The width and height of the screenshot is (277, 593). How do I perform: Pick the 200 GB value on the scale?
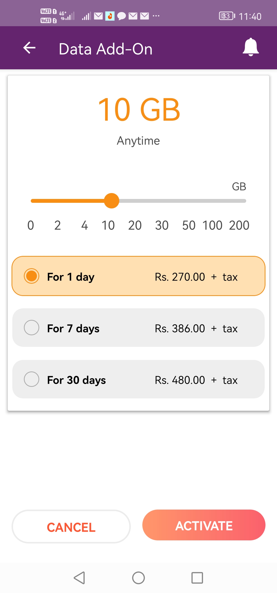[x=239, y=225]
